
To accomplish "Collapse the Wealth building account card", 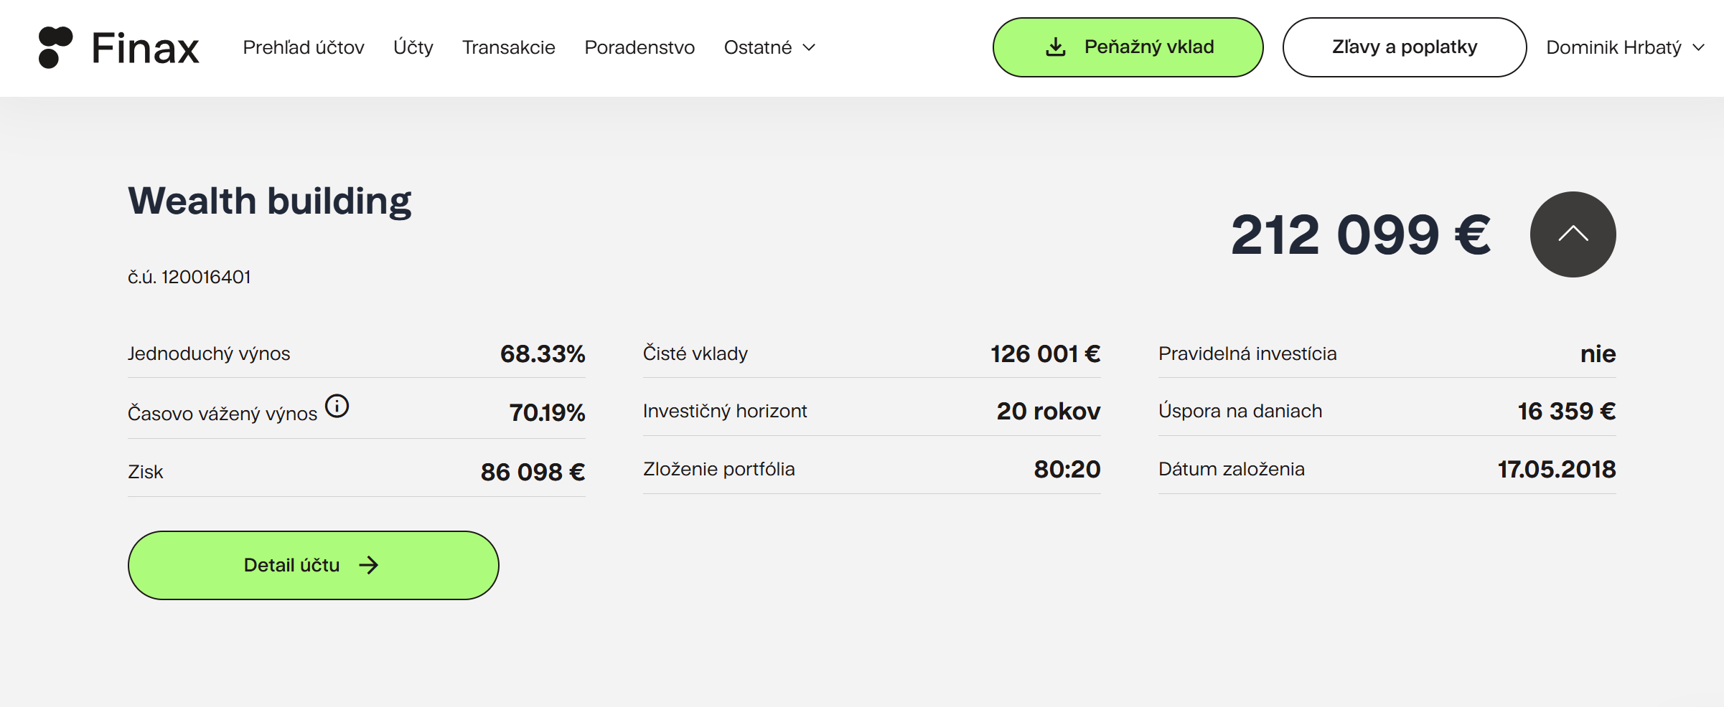I will point(1572,234).
